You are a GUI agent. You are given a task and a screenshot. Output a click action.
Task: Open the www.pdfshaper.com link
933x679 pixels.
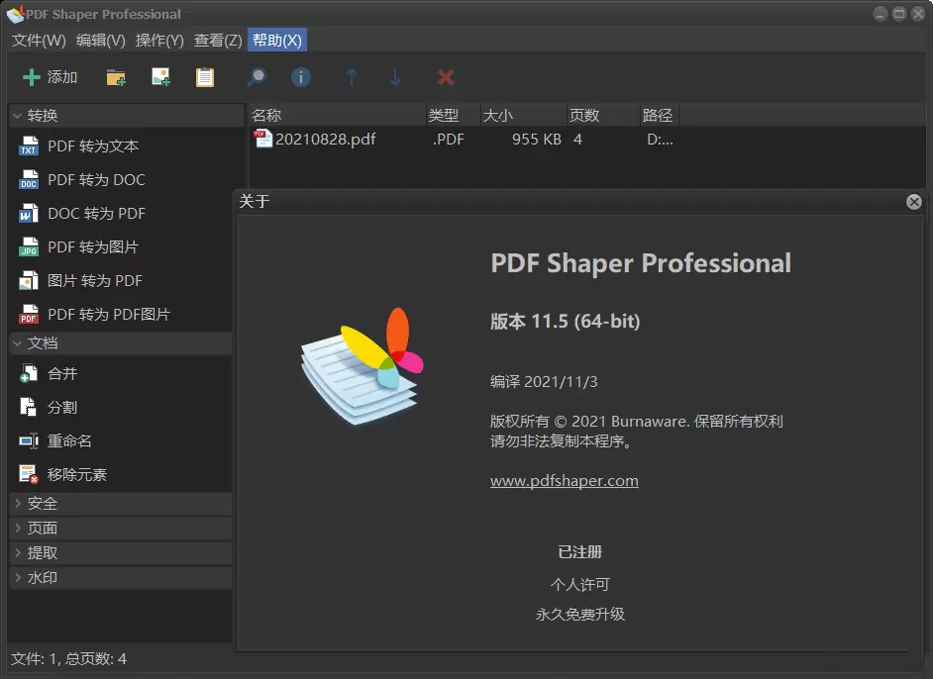coord(565,480)
